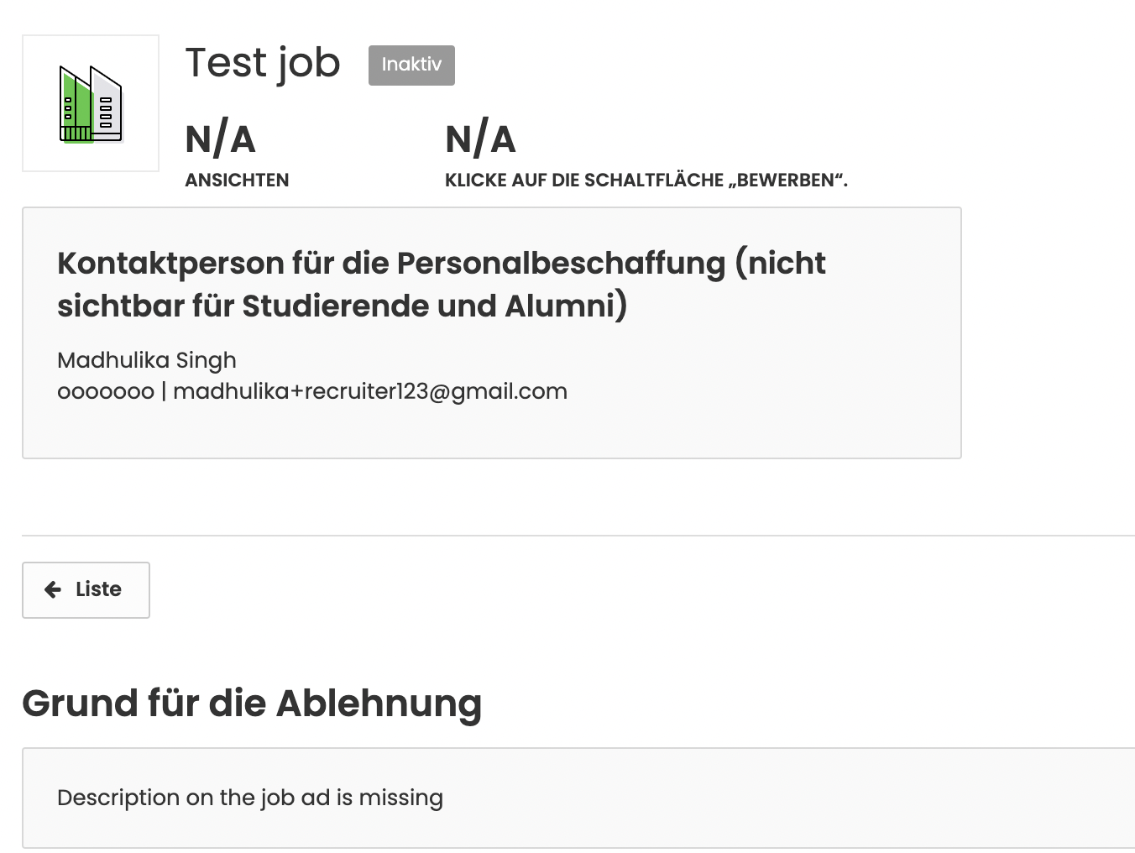
Task: Click the Grund für die Ablehnung heading
Action: 252,704
